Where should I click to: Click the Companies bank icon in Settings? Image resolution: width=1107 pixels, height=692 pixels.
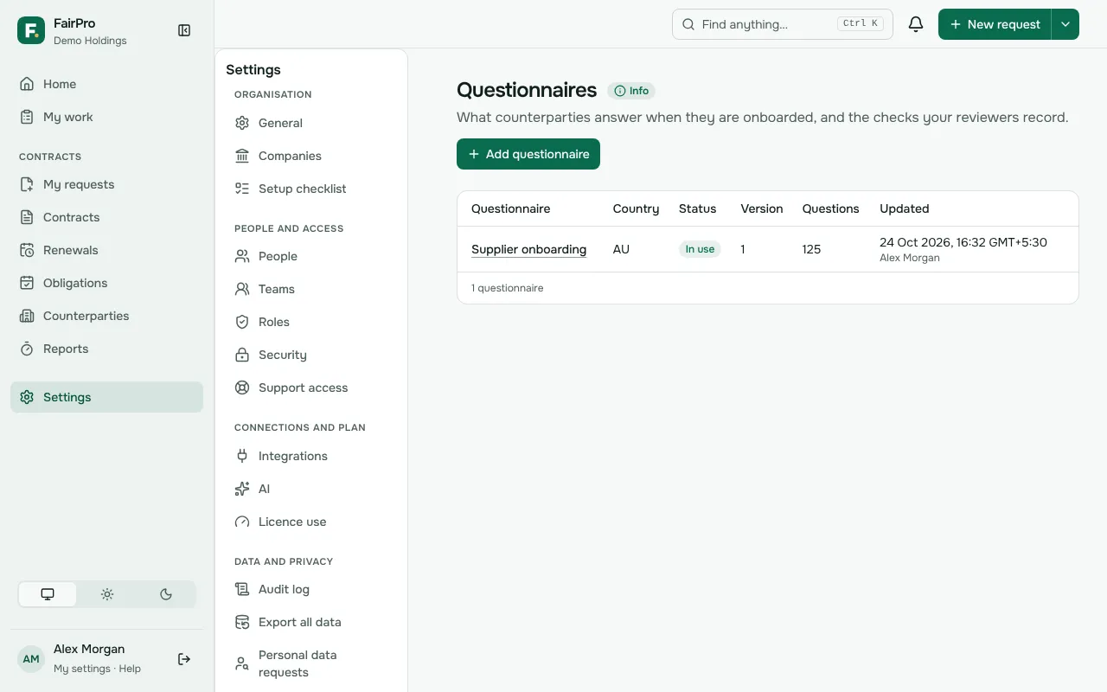point(242,156)
